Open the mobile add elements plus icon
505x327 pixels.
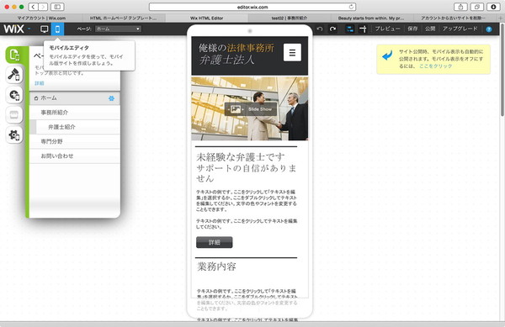point(14,95)
